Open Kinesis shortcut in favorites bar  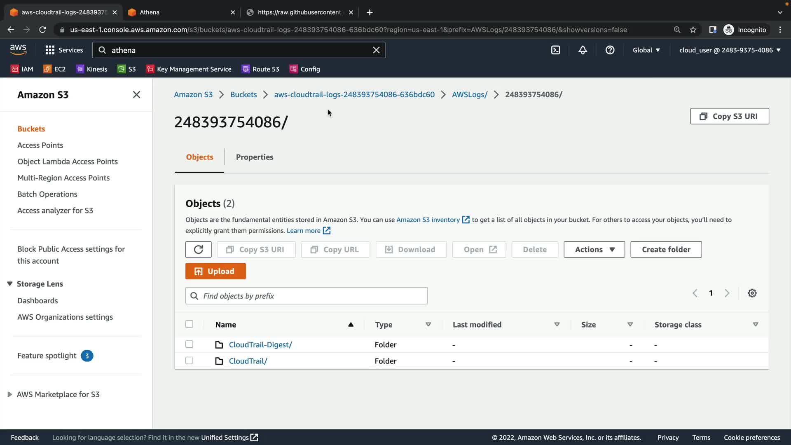(91, 69)
